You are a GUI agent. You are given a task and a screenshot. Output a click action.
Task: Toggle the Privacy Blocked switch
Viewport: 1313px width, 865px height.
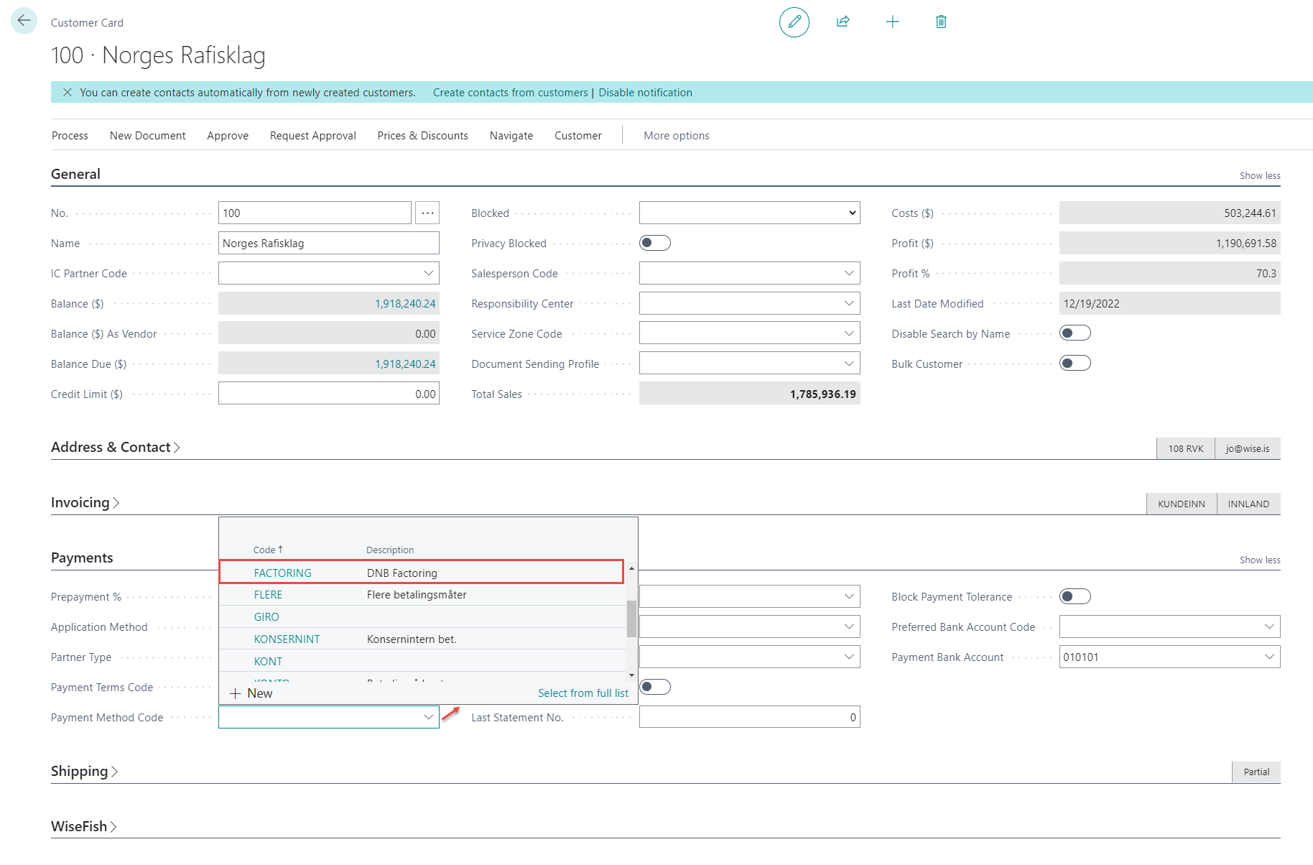pyautogui.click(x=655, y=244)
